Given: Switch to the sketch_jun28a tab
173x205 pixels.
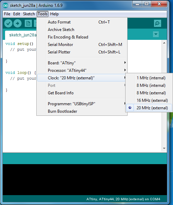Looking at the screenshot, I should pyautogui.click(x=21, y=35).
